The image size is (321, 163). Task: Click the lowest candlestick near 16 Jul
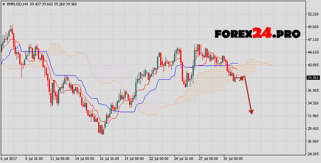pos(102,131)
